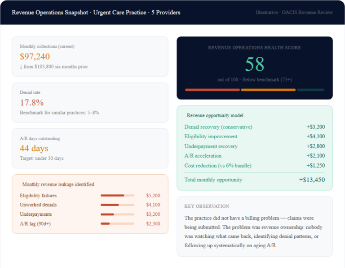Click 'from $103,800 six months prior' text
345x268 pixels.
56,67
